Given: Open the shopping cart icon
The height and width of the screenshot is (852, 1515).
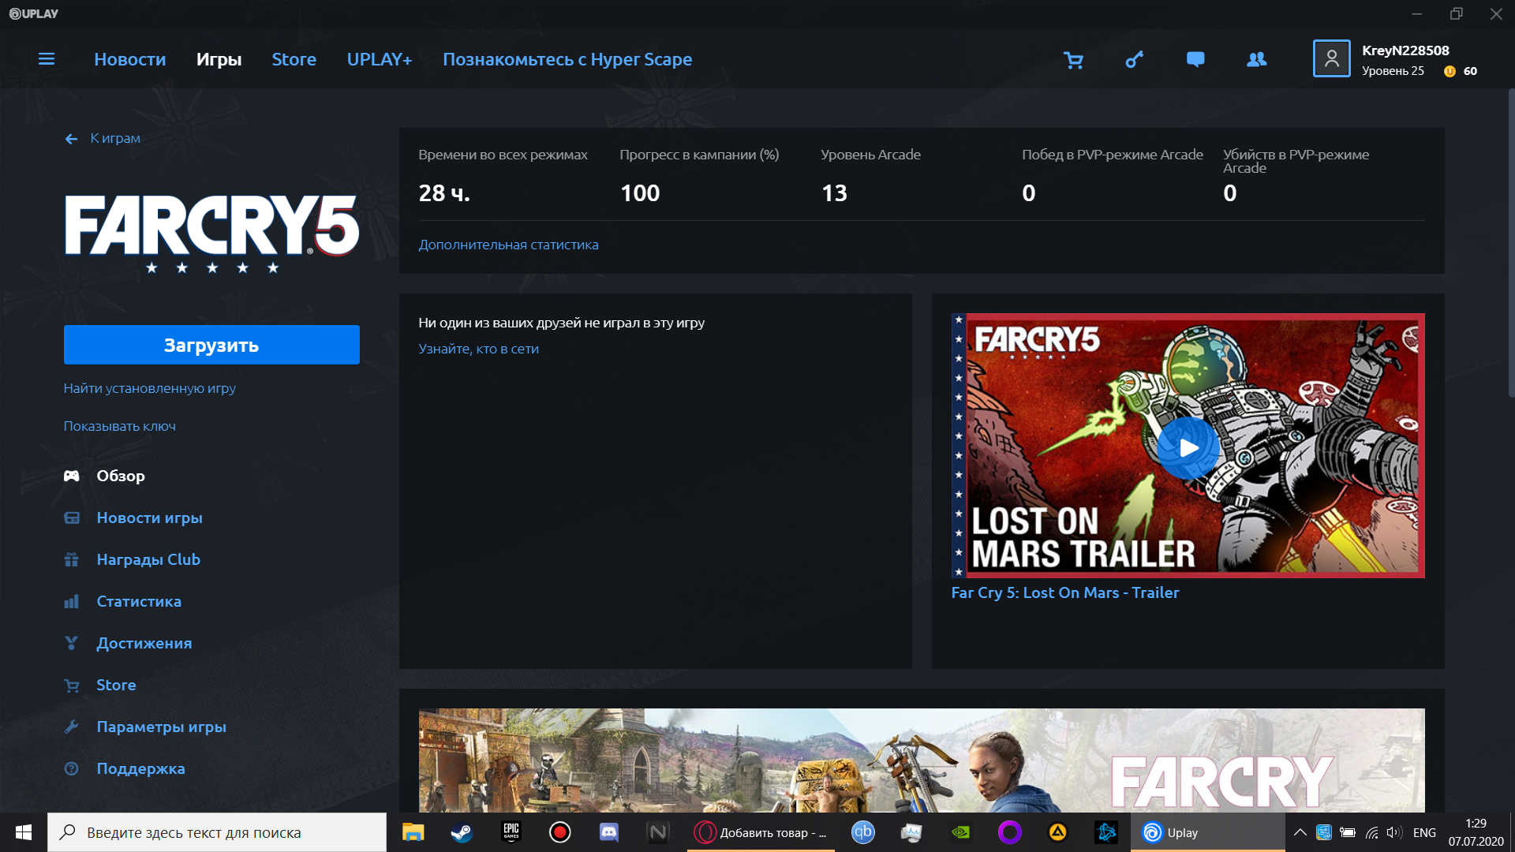Looking at the screenshot, I should 1073,60.
